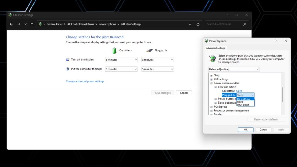Click the Refresh icon beside the address bar

pyautogui.click(x=198, y=24)
